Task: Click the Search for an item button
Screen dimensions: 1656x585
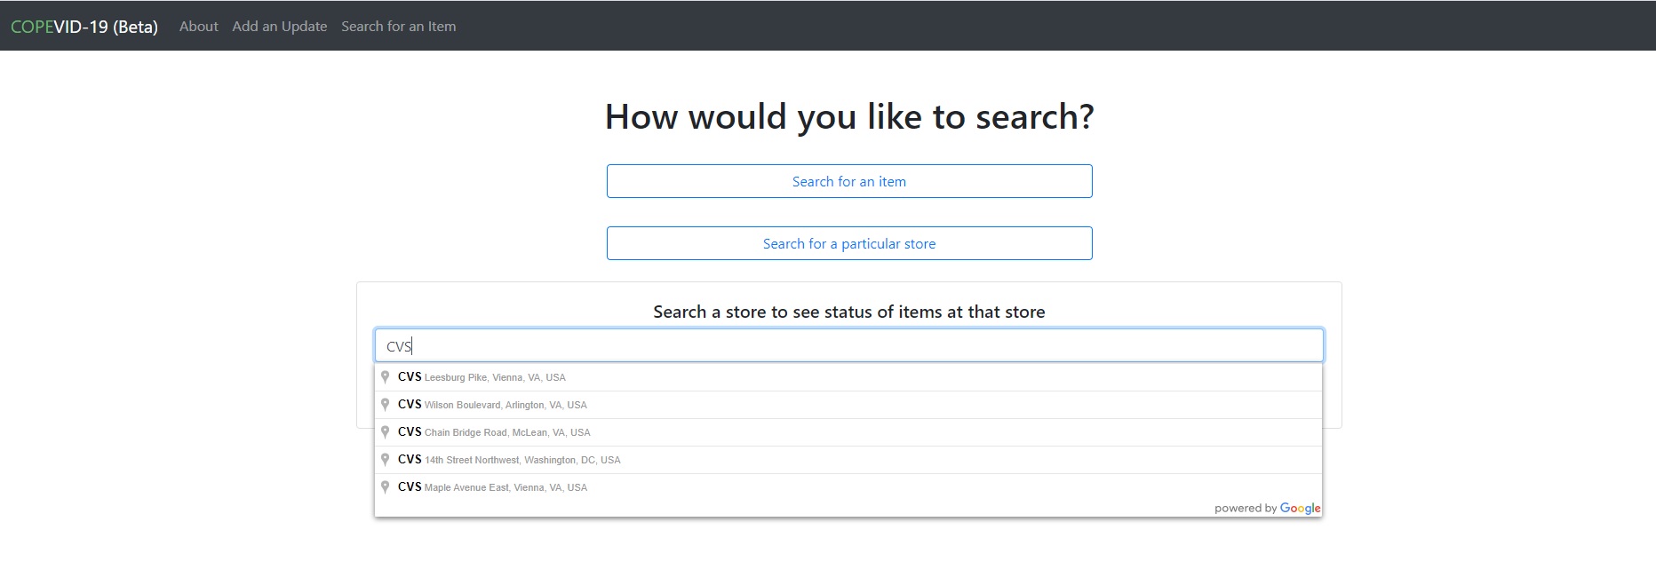Action: 849,181
